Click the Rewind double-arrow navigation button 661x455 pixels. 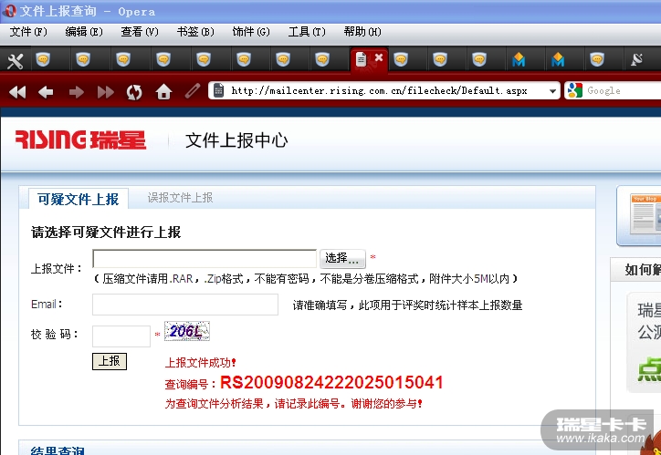17,92
